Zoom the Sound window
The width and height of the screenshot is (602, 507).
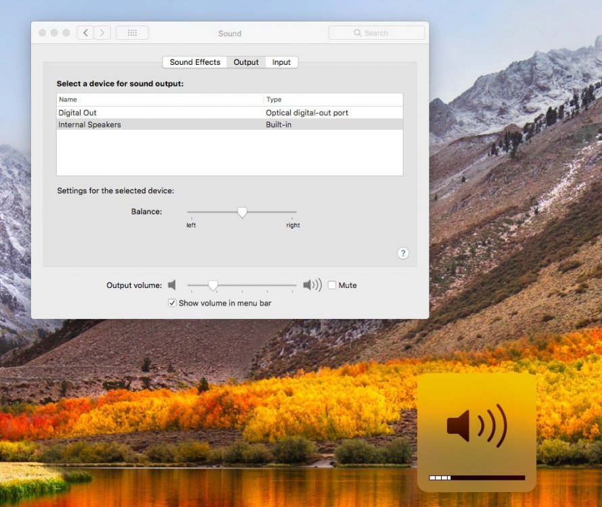point(66,33)
